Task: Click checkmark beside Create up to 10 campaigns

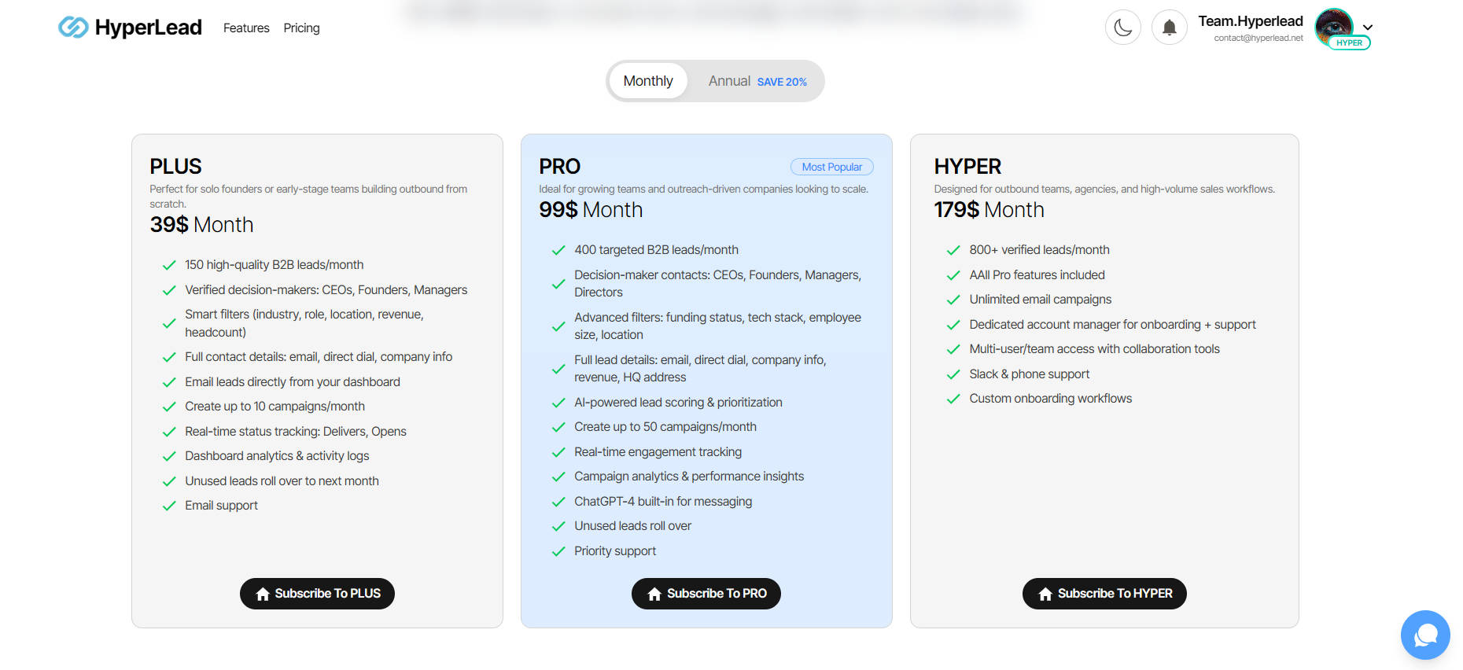Action: [x=168, y=407]
